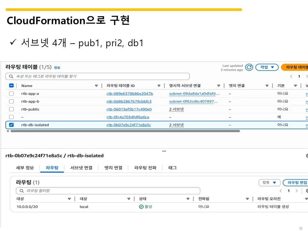Click the local target cell
The height and width of the screenshot is (231, 308).
[x=84, y=207]
